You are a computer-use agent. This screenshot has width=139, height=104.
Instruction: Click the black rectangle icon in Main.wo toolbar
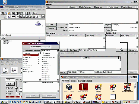(14, 17)
